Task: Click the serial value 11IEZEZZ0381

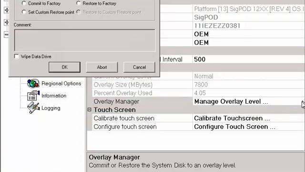Action: tap(217, 26)
